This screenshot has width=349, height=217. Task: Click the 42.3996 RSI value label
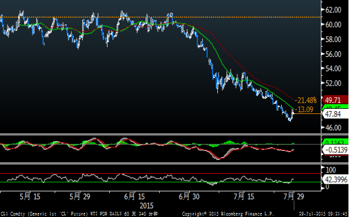click(335, 180)
